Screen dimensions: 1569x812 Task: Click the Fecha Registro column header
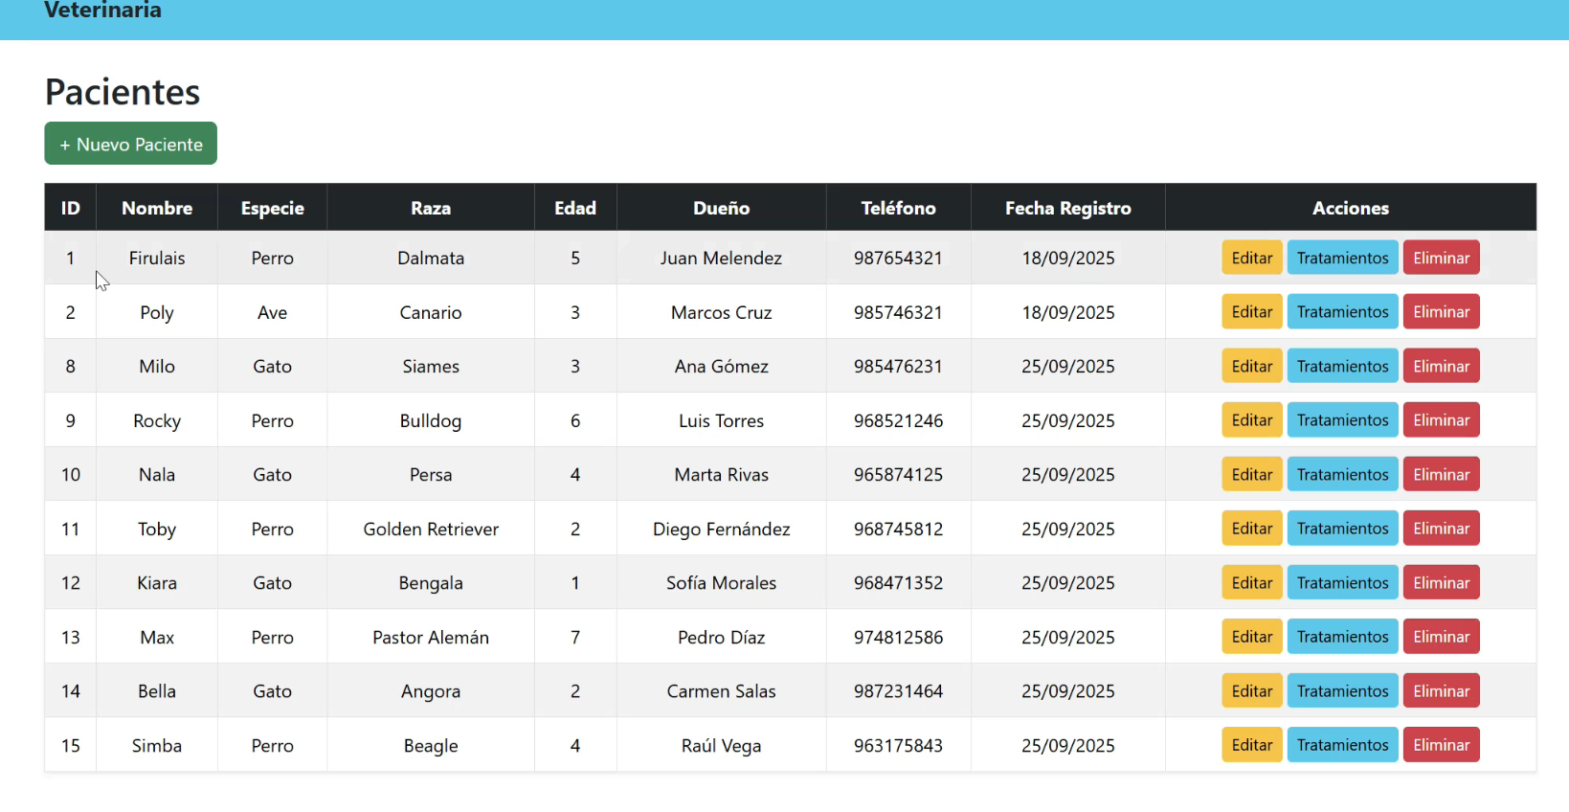[1067, 208]
